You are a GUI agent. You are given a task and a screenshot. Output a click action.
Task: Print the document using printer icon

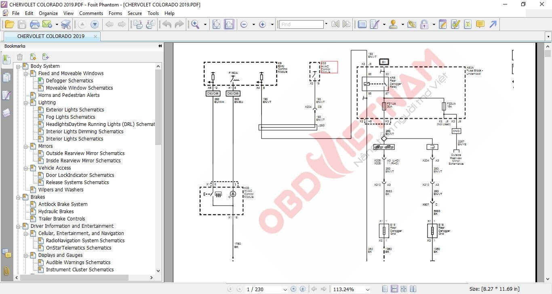[x=35, y=24]
